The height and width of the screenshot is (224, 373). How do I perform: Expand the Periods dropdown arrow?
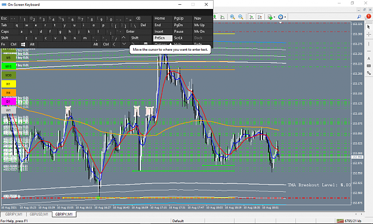pos(285,17)
